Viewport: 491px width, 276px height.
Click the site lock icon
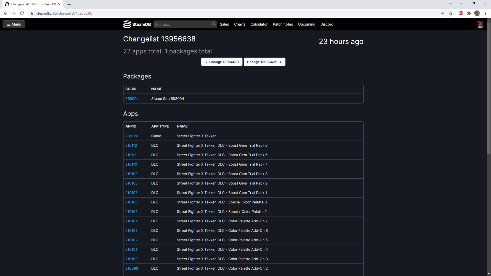[x=32, y=13]
